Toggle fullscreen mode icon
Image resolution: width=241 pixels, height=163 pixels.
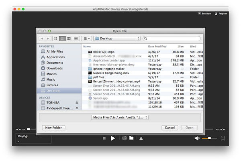(x=223, y=138)
